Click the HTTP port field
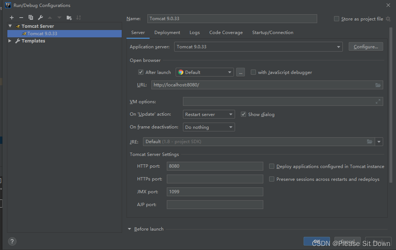 click(215, 166)
